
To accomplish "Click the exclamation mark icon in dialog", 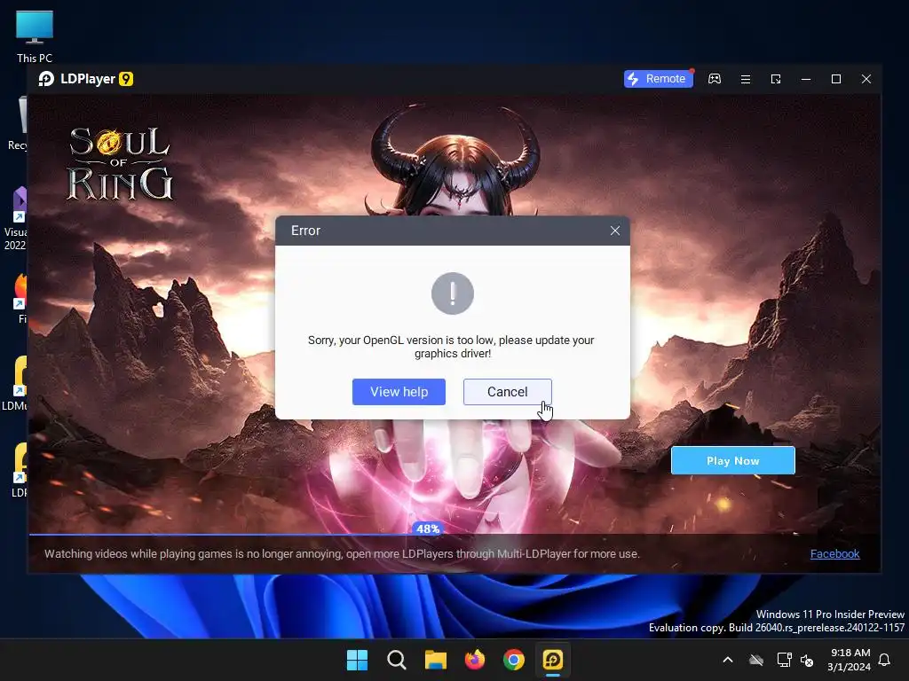I will tap(453, 294).
